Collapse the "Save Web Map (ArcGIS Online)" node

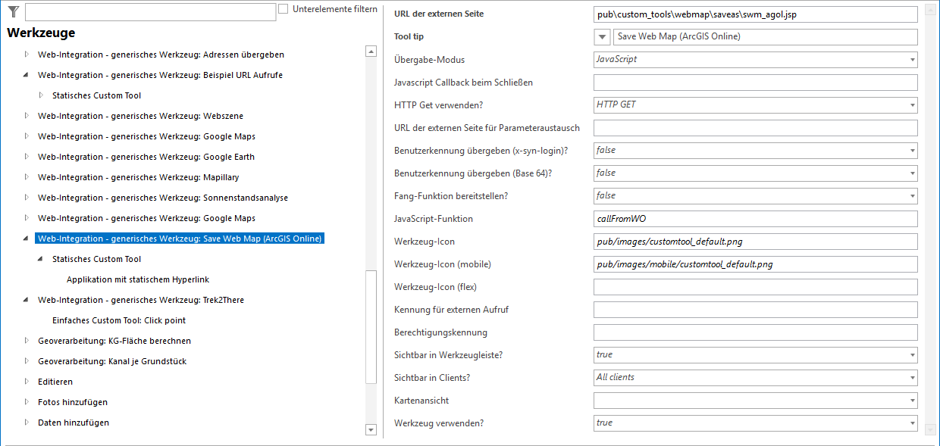pyautogui.click(x=26, y=238)
